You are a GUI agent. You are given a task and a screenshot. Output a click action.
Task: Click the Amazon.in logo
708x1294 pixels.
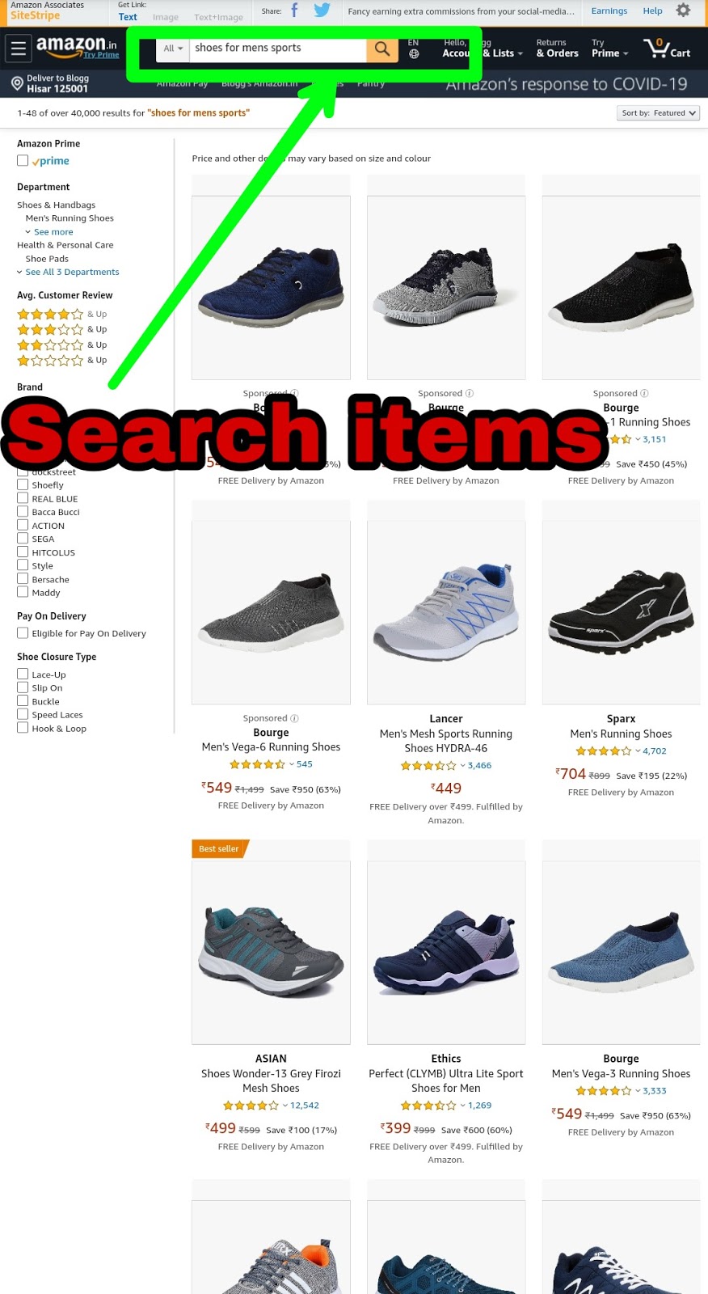77,47
